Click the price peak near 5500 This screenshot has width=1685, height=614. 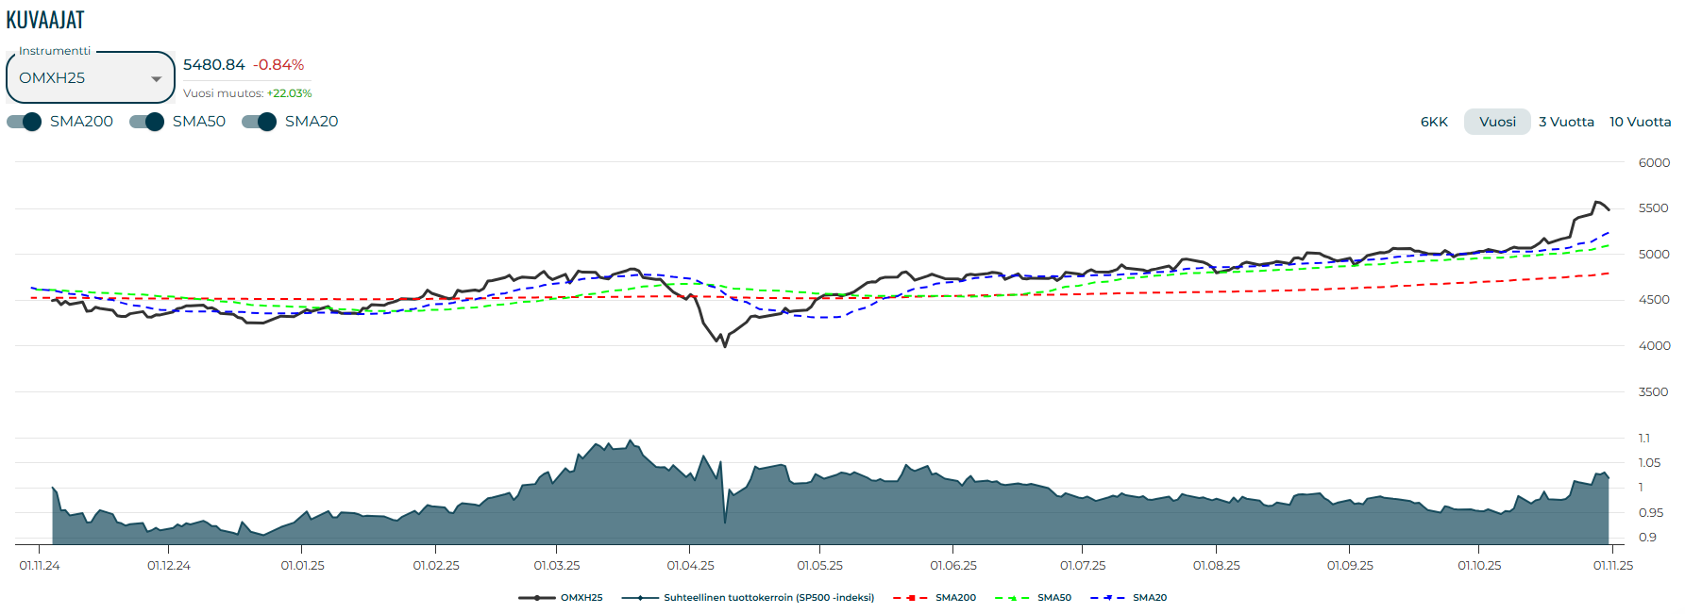point(1596,202)
